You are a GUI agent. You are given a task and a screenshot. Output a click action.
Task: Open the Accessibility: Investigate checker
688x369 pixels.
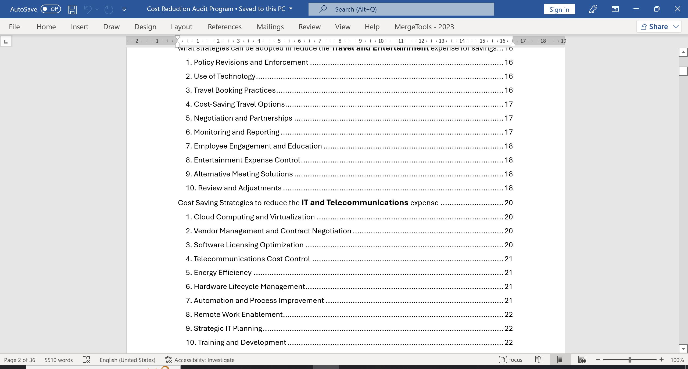coord(200,360)
